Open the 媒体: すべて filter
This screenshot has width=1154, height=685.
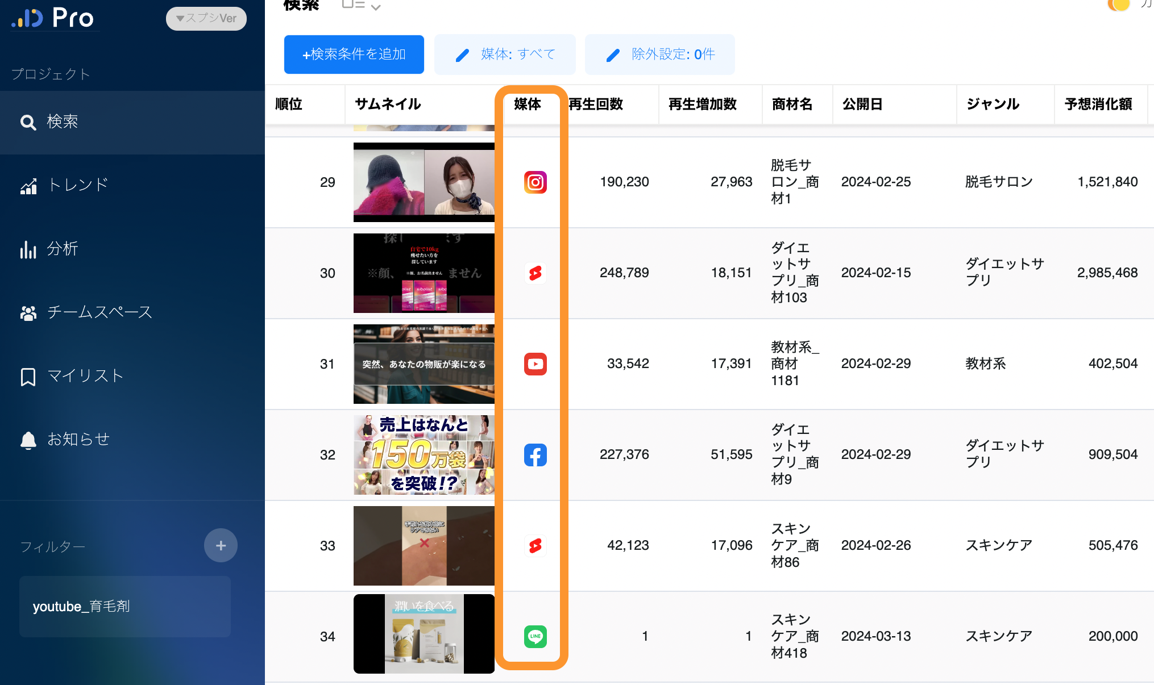(x=505, y=55)
